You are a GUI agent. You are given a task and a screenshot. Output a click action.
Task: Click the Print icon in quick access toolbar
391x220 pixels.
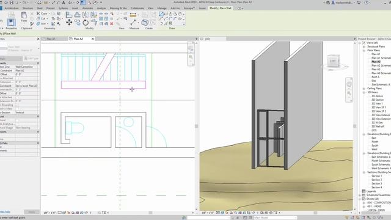tap(39, 2)
